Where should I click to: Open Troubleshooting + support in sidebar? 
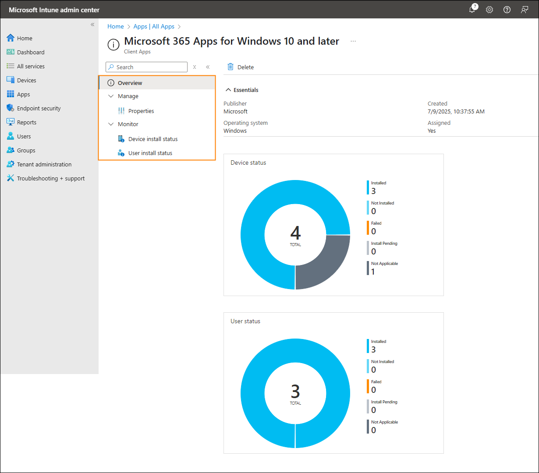click(x=50, y=178)
